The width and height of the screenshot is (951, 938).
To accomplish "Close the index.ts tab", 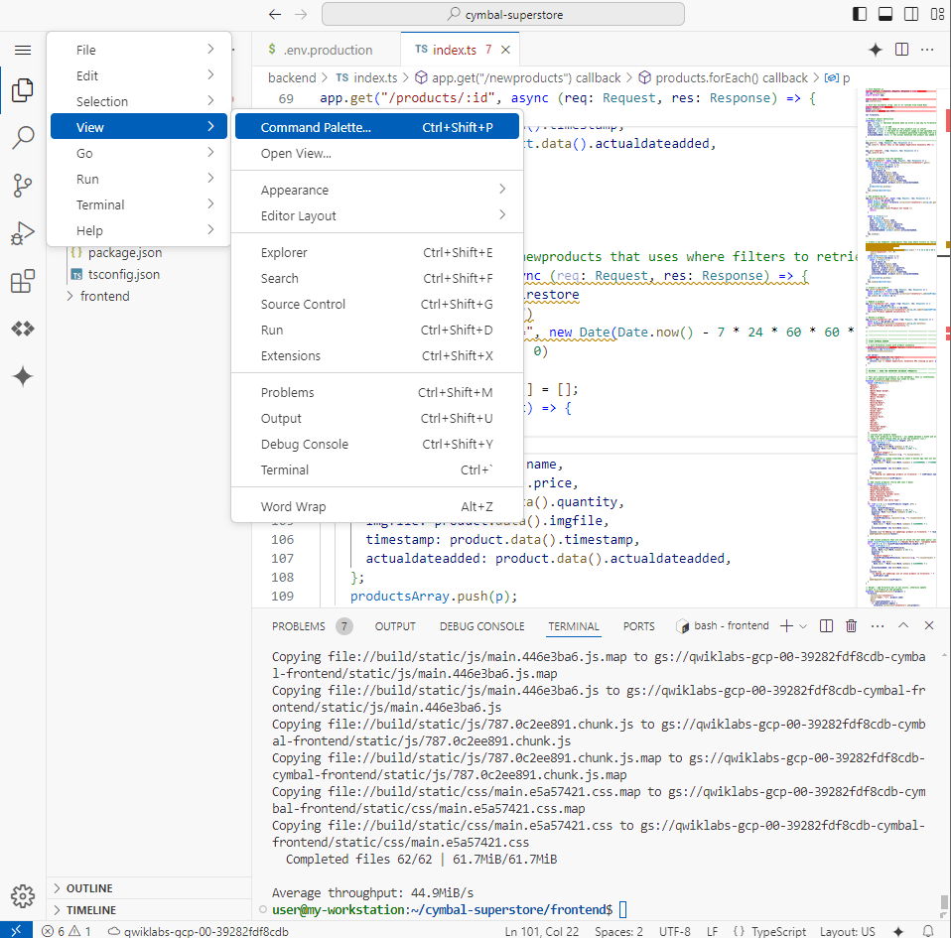I will (x=506, y=50).
